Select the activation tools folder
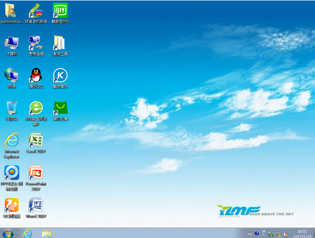Screen dimensions: 315x238 [60, 43]
